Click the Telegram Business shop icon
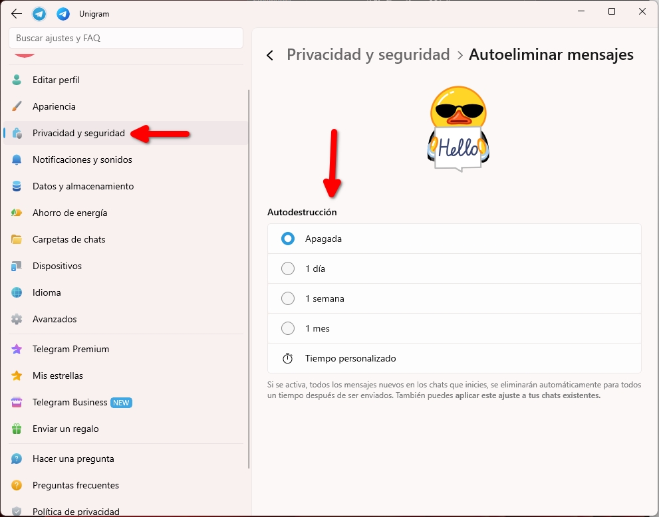Screen dimensions: 659x517 [17, 402]
